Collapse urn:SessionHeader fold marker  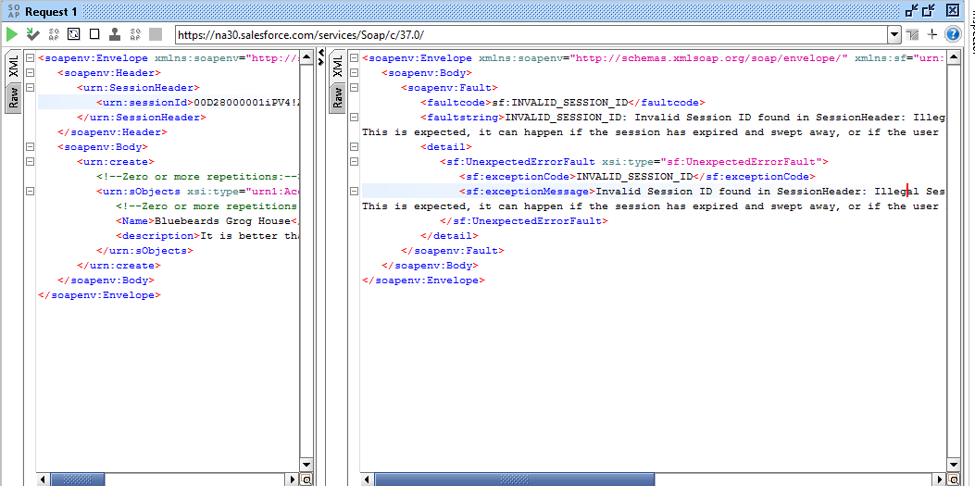[x=30, y=88]
